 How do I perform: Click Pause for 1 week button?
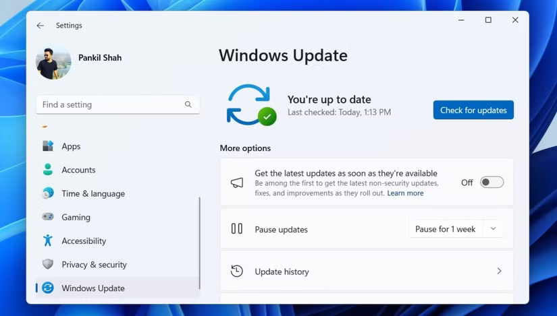pyautogui.click(x=446, y=229)
